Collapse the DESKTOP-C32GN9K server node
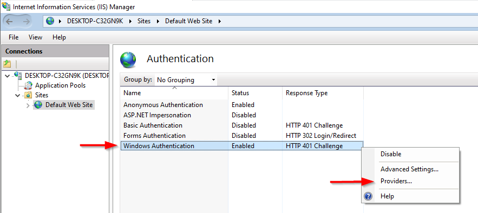This screenshot has width=478, height=213. [8, 76]
